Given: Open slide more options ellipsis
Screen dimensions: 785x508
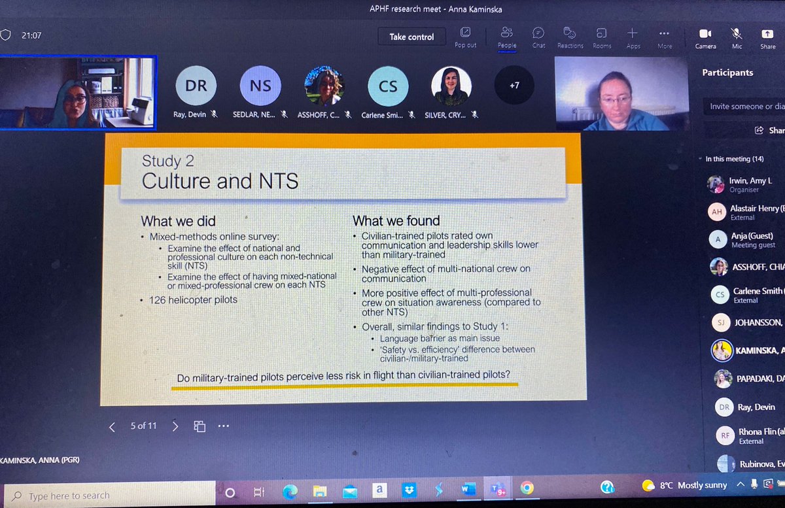Looking at the screenshot, I should click(x=224, y=426).
